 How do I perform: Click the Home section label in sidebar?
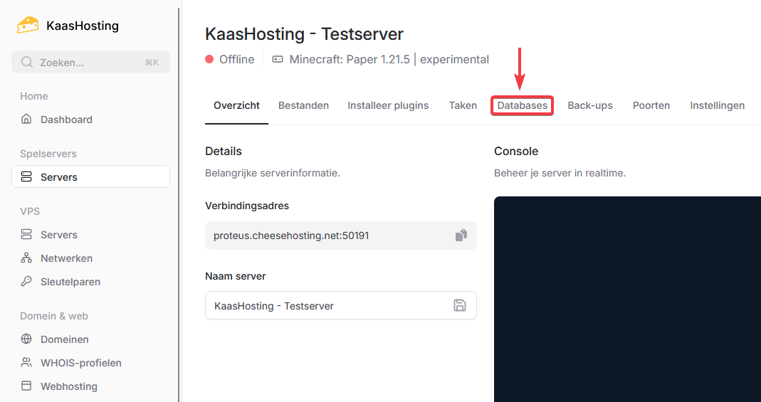(x=34, y=96)
